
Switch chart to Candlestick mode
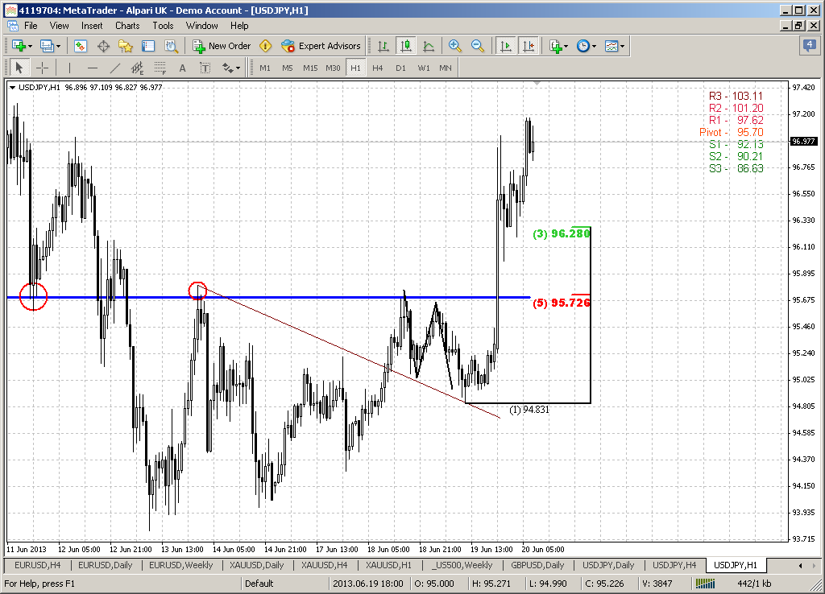tap(407, 46)
